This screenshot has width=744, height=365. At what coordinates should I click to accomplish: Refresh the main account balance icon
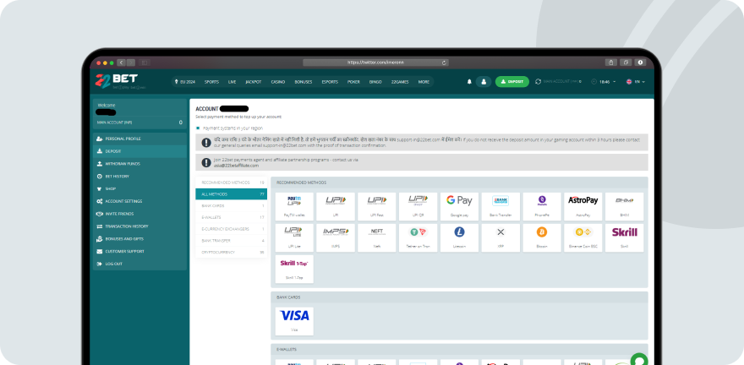click(538, 81)
